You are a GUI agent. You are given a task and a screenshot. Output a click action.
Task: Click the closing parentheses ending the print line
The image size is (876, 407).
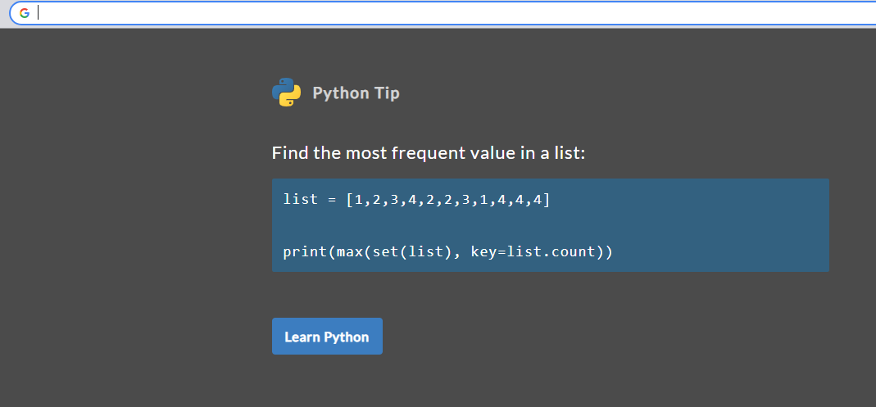click(x=604, y=251)
